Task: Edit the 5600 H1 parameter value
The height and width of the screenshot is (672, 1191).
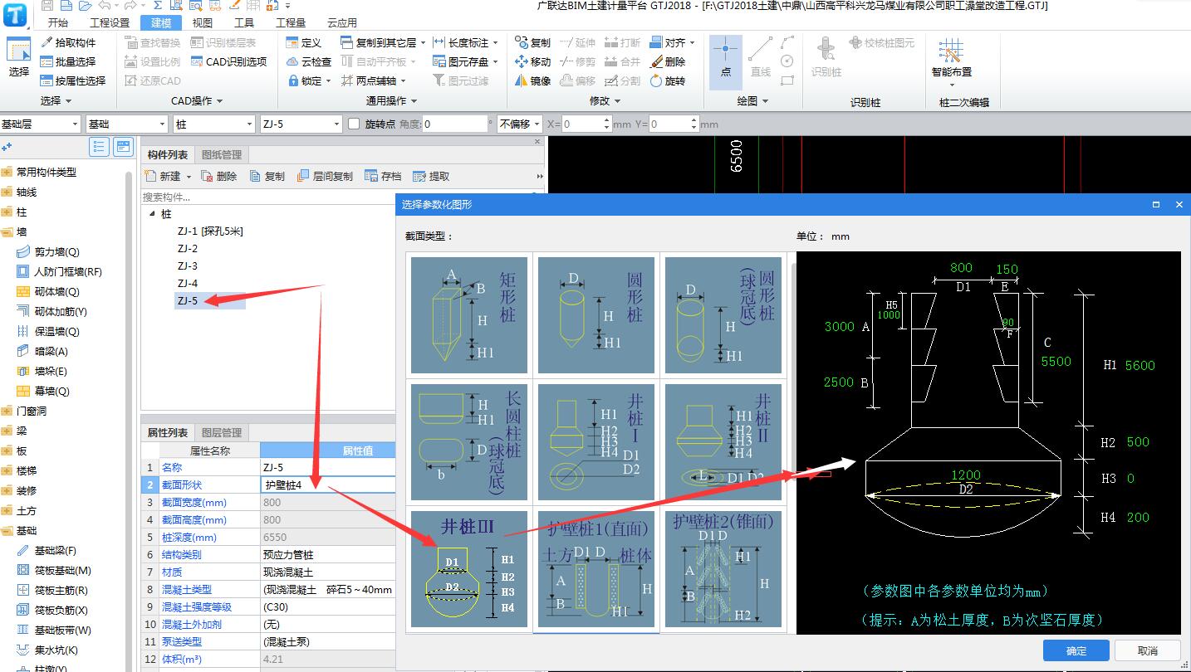Action: (x=1140, y=365)
